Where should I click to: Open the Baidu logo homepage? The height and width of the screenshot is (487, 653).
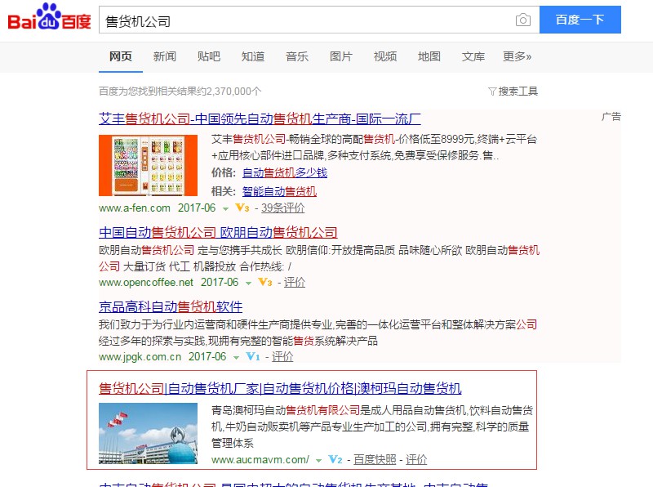(49, 17)
